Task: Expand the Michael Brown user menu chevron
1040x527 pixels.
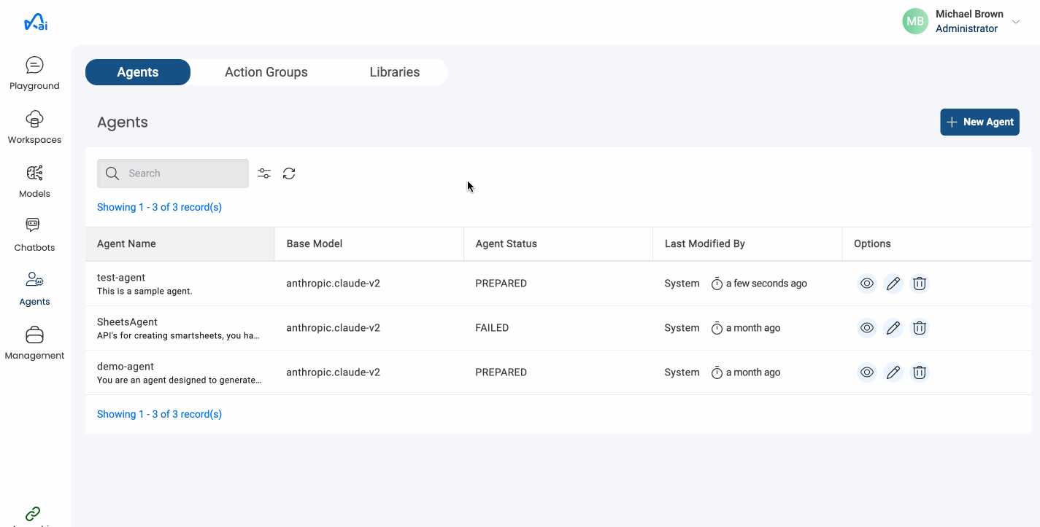Action: [1016, 22]
